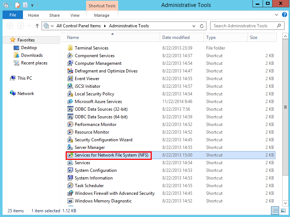Click the Services gear icon
Screen dimensions: 290x217
click(x=70, y=163)
